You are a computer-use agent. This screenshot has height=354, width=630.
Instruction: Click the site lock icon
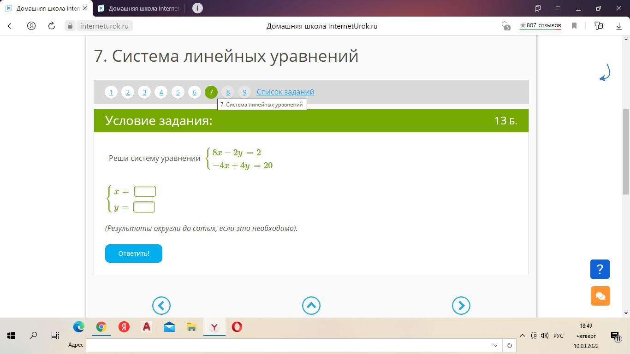pos(70,26)
